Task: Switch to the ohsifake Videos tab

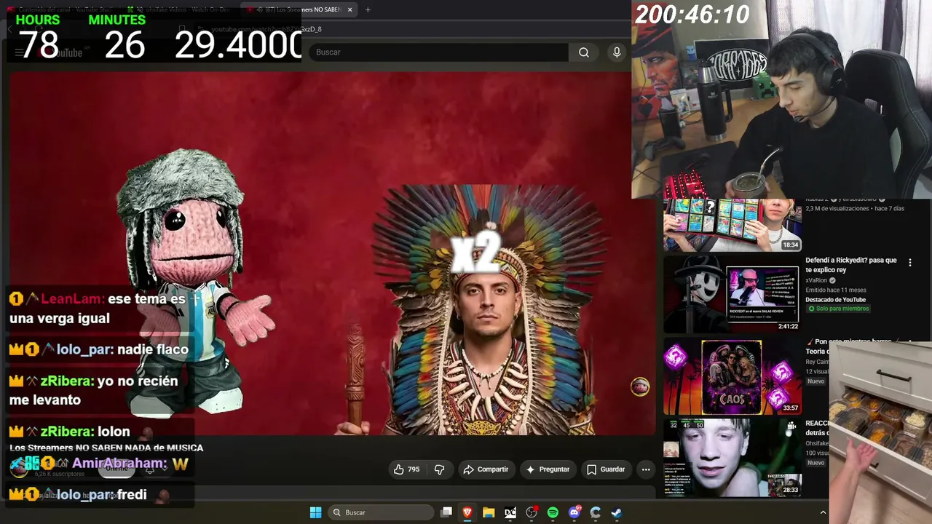Action: (179, 9)
